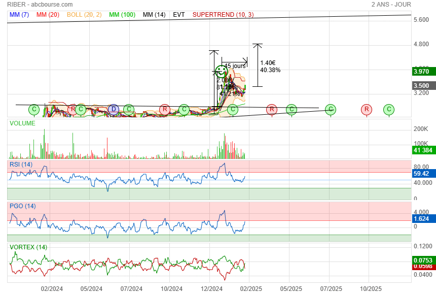Click the 45 jours measurement label

coord(235,66)
